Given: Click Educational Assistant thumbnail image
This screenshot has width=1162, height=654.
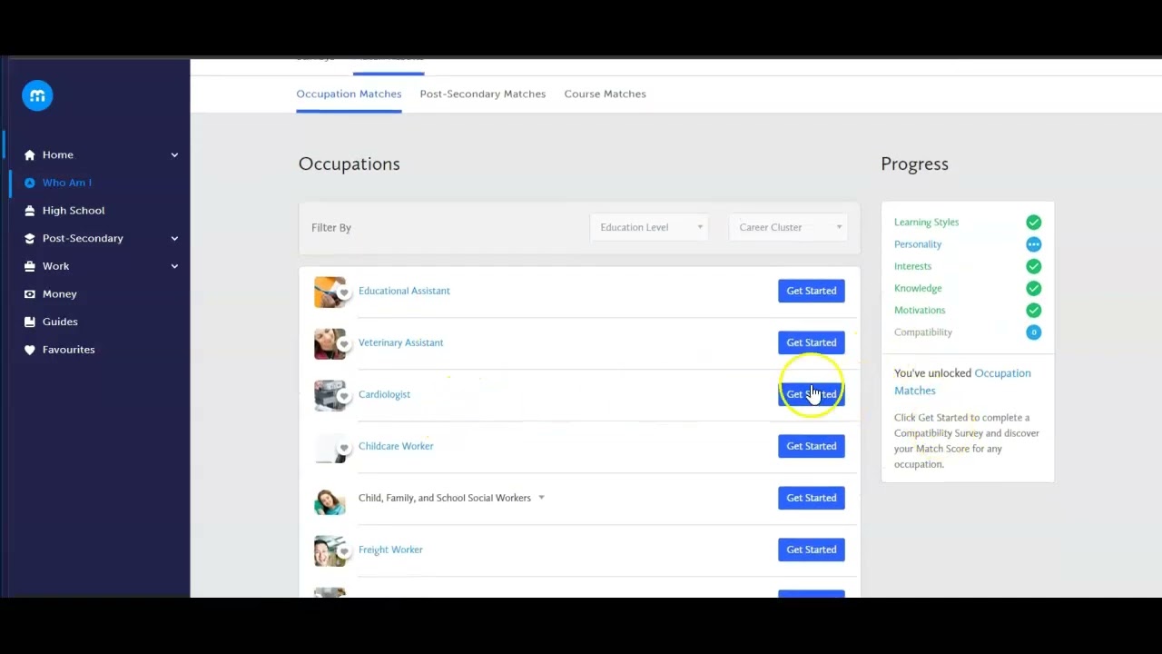Looking at the screenshot, I should [330, 292].
